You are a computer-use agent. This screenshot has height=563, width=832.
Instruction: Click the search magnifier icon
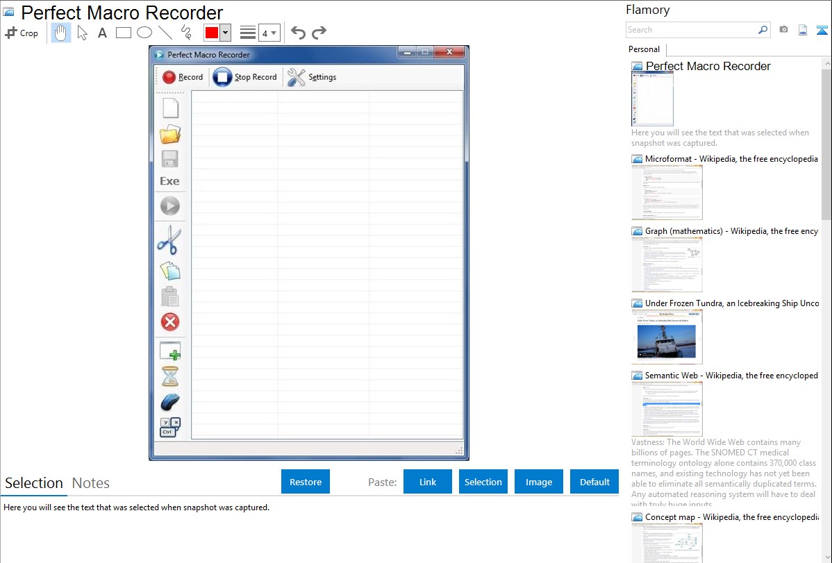[x=763, y=30]
